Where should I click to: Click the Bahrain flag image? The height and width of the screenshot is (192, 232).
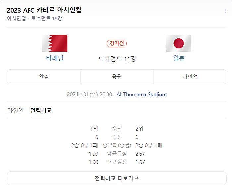click(55, 43)
